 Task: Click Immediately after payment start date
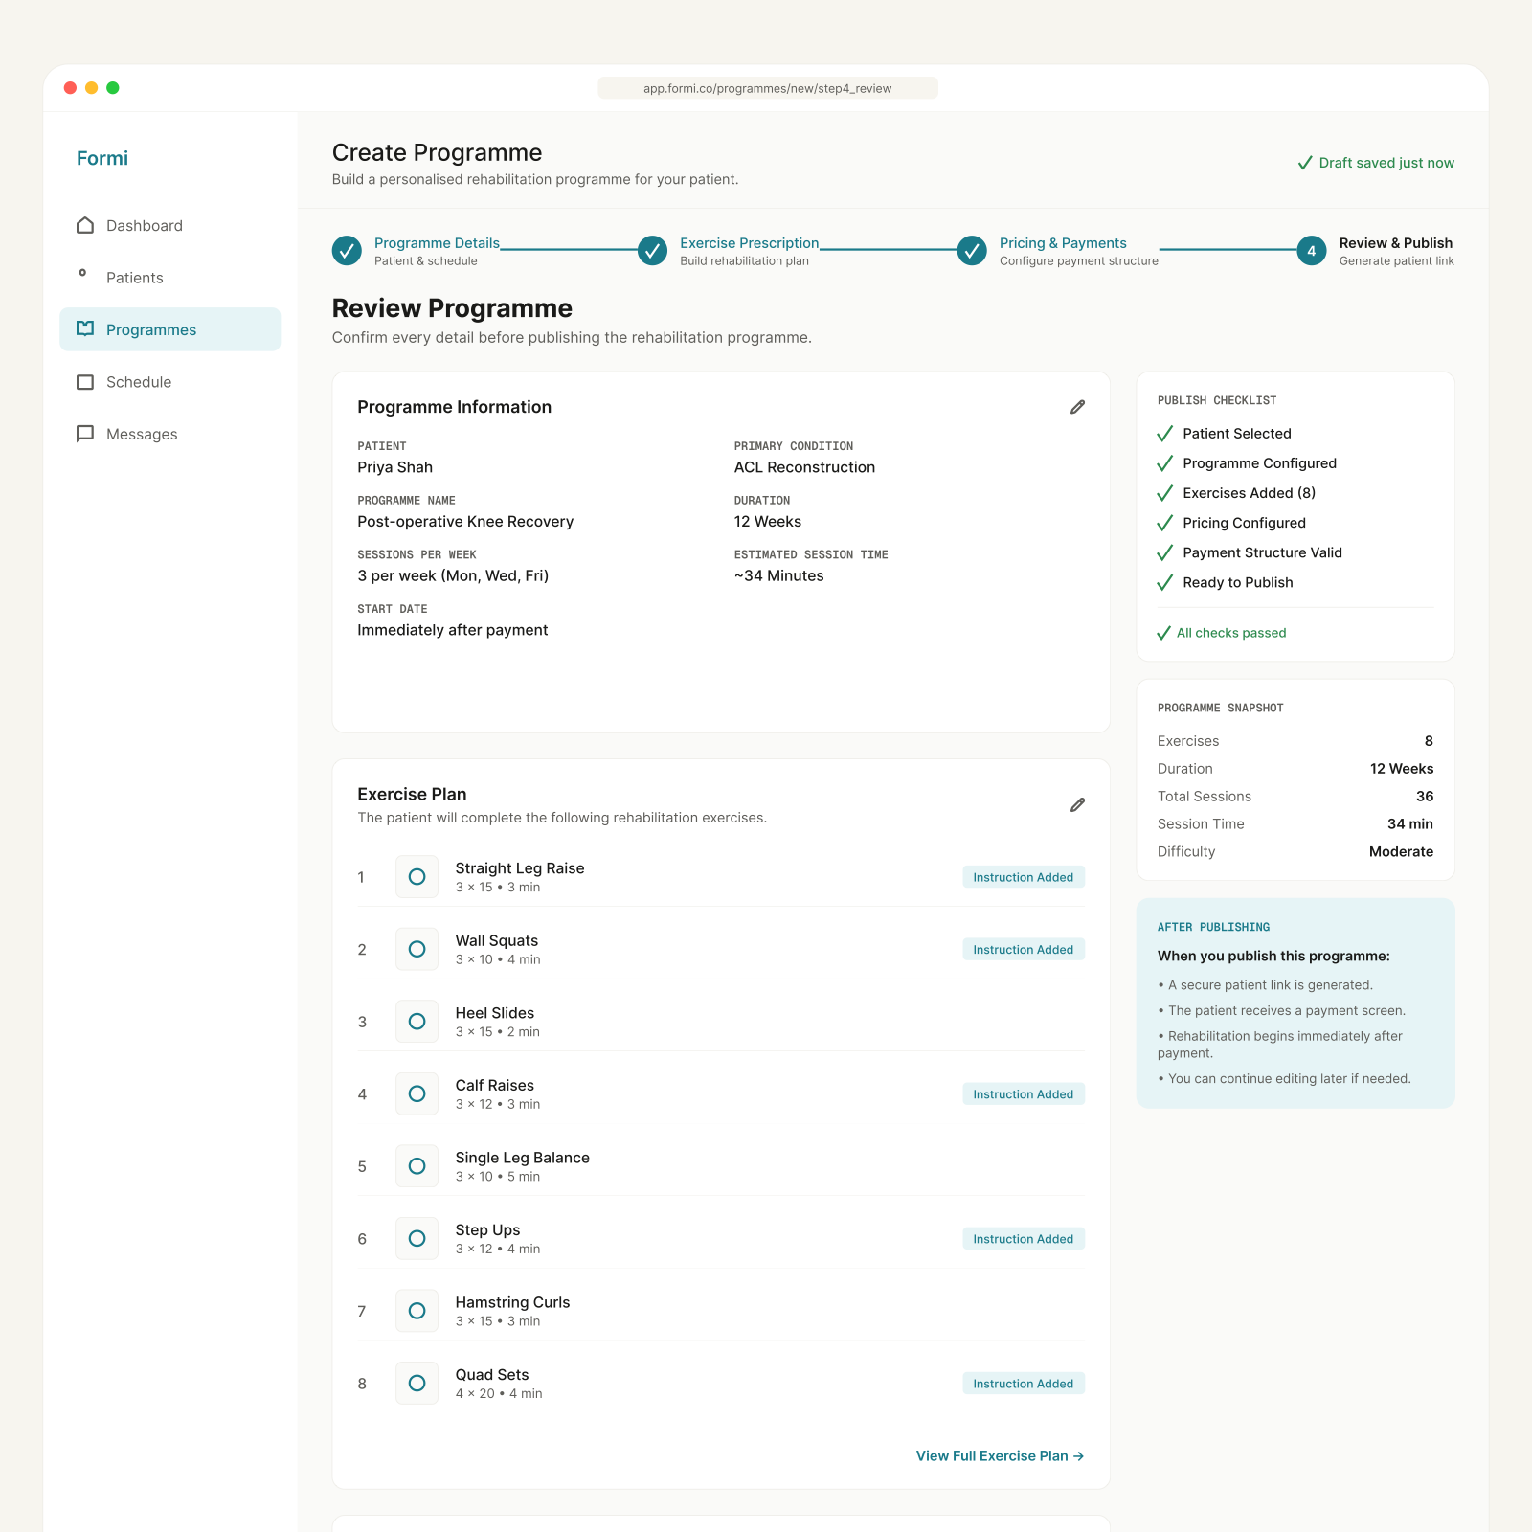452,630
